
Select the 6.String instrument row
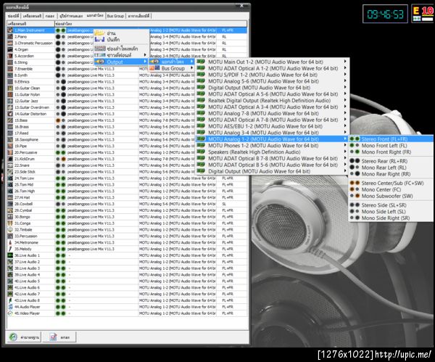(127, 62)
